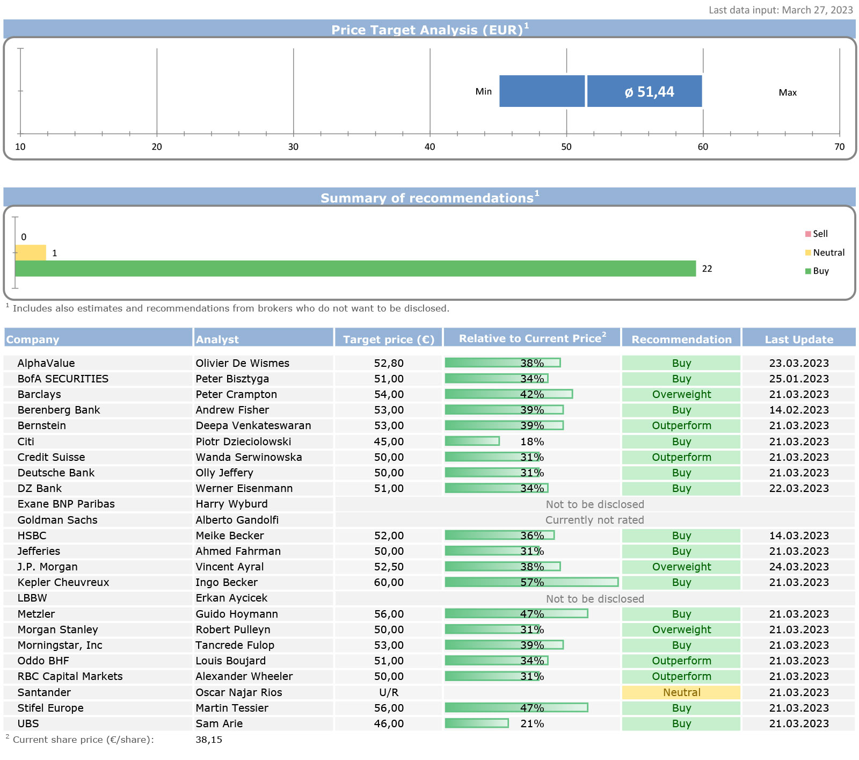Select the Stifel Europe company cell
The height and width of the screenshot is (760, 859).
tap(98, 708)
